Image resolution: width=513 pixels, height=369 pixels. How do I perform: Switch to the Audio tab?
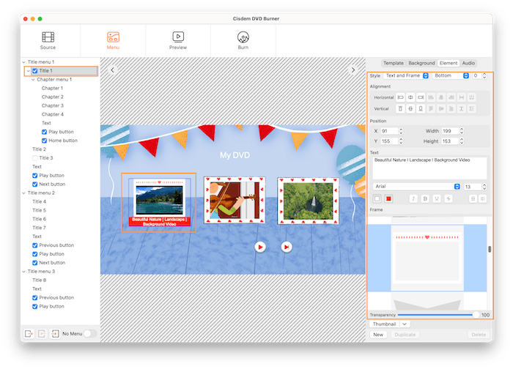pos(468,63)
